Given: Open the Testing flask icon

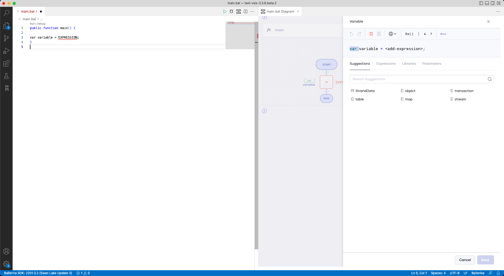Looking at the screenshot, I should click(6, 76).
